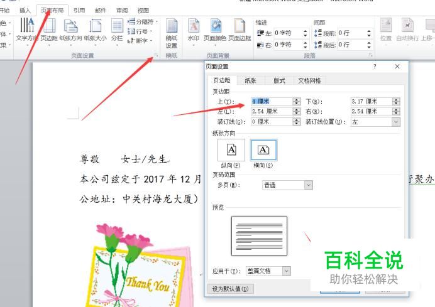Click the 下 bottom margin field
Screen dimensions: 435x307
372,102
